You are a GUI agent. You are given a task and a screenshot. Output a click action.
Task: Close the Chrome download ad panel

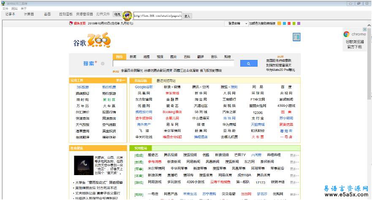(x=365, y=30)
